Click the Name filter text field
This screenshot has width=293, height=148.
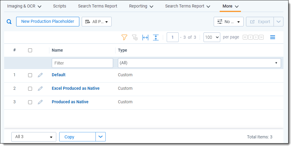pyautogui.click(x=82, y=63)
